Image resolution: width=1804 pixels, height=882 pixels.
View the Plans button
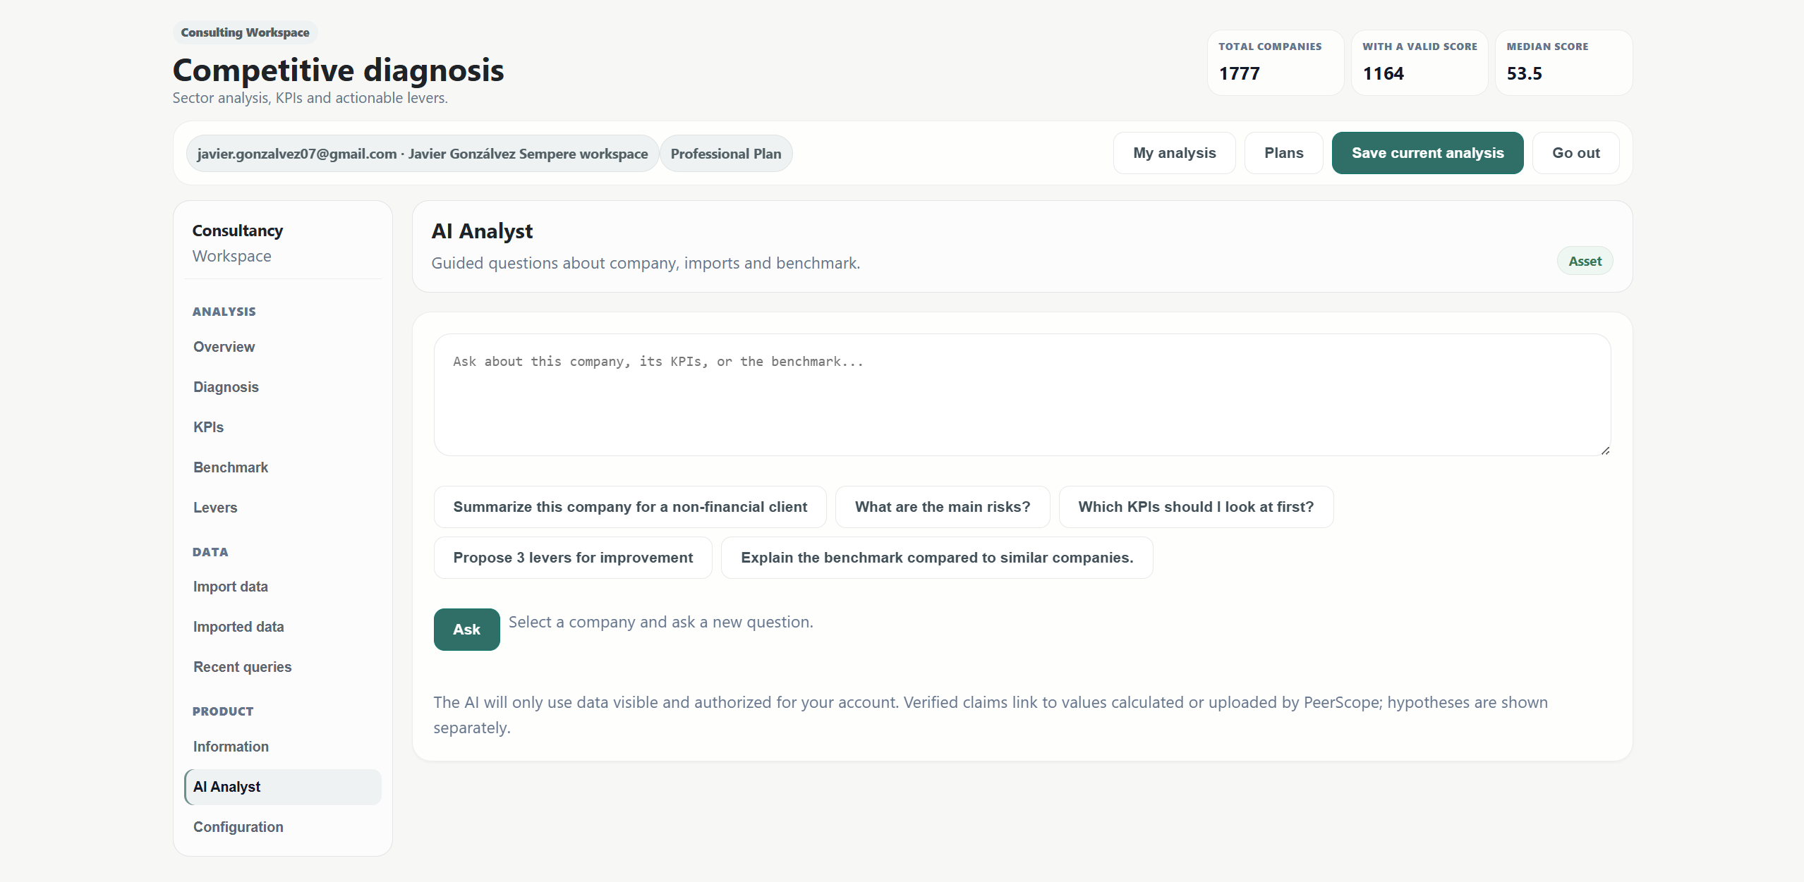[x=1283, y=153]
